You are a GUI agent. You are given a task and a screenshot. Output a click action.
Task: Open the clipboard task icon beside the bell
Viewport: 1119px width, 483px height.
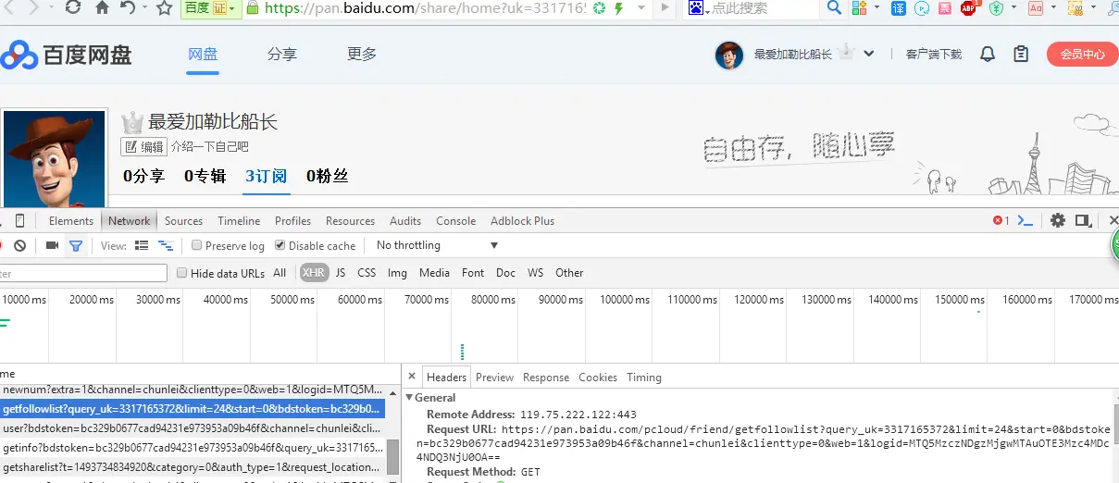(x=1021, y=54)
